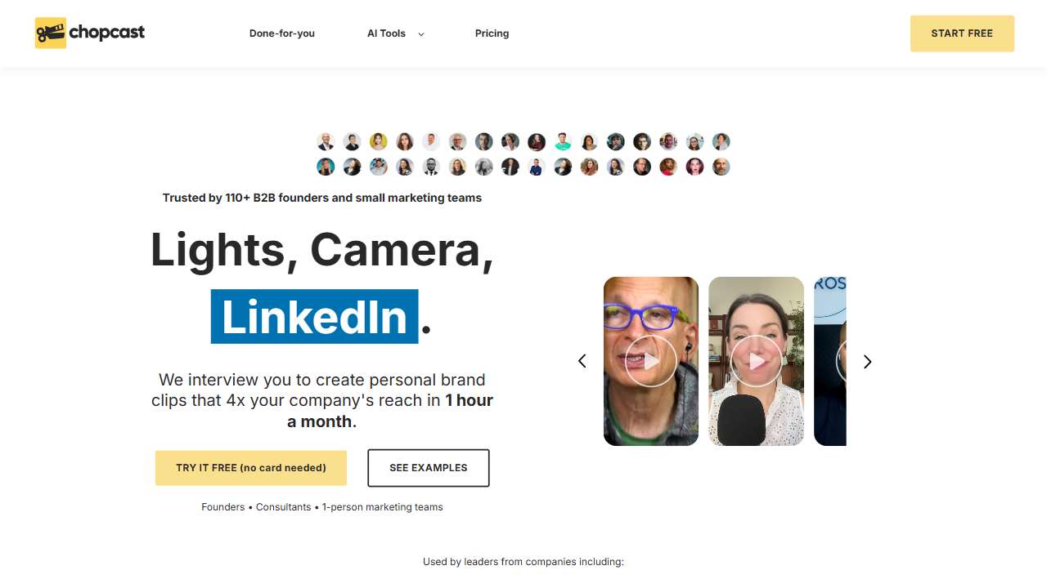The image size is (1047, 588).
Task: Click the highlighted LinkedIn headline word
Action: [315, 317]
